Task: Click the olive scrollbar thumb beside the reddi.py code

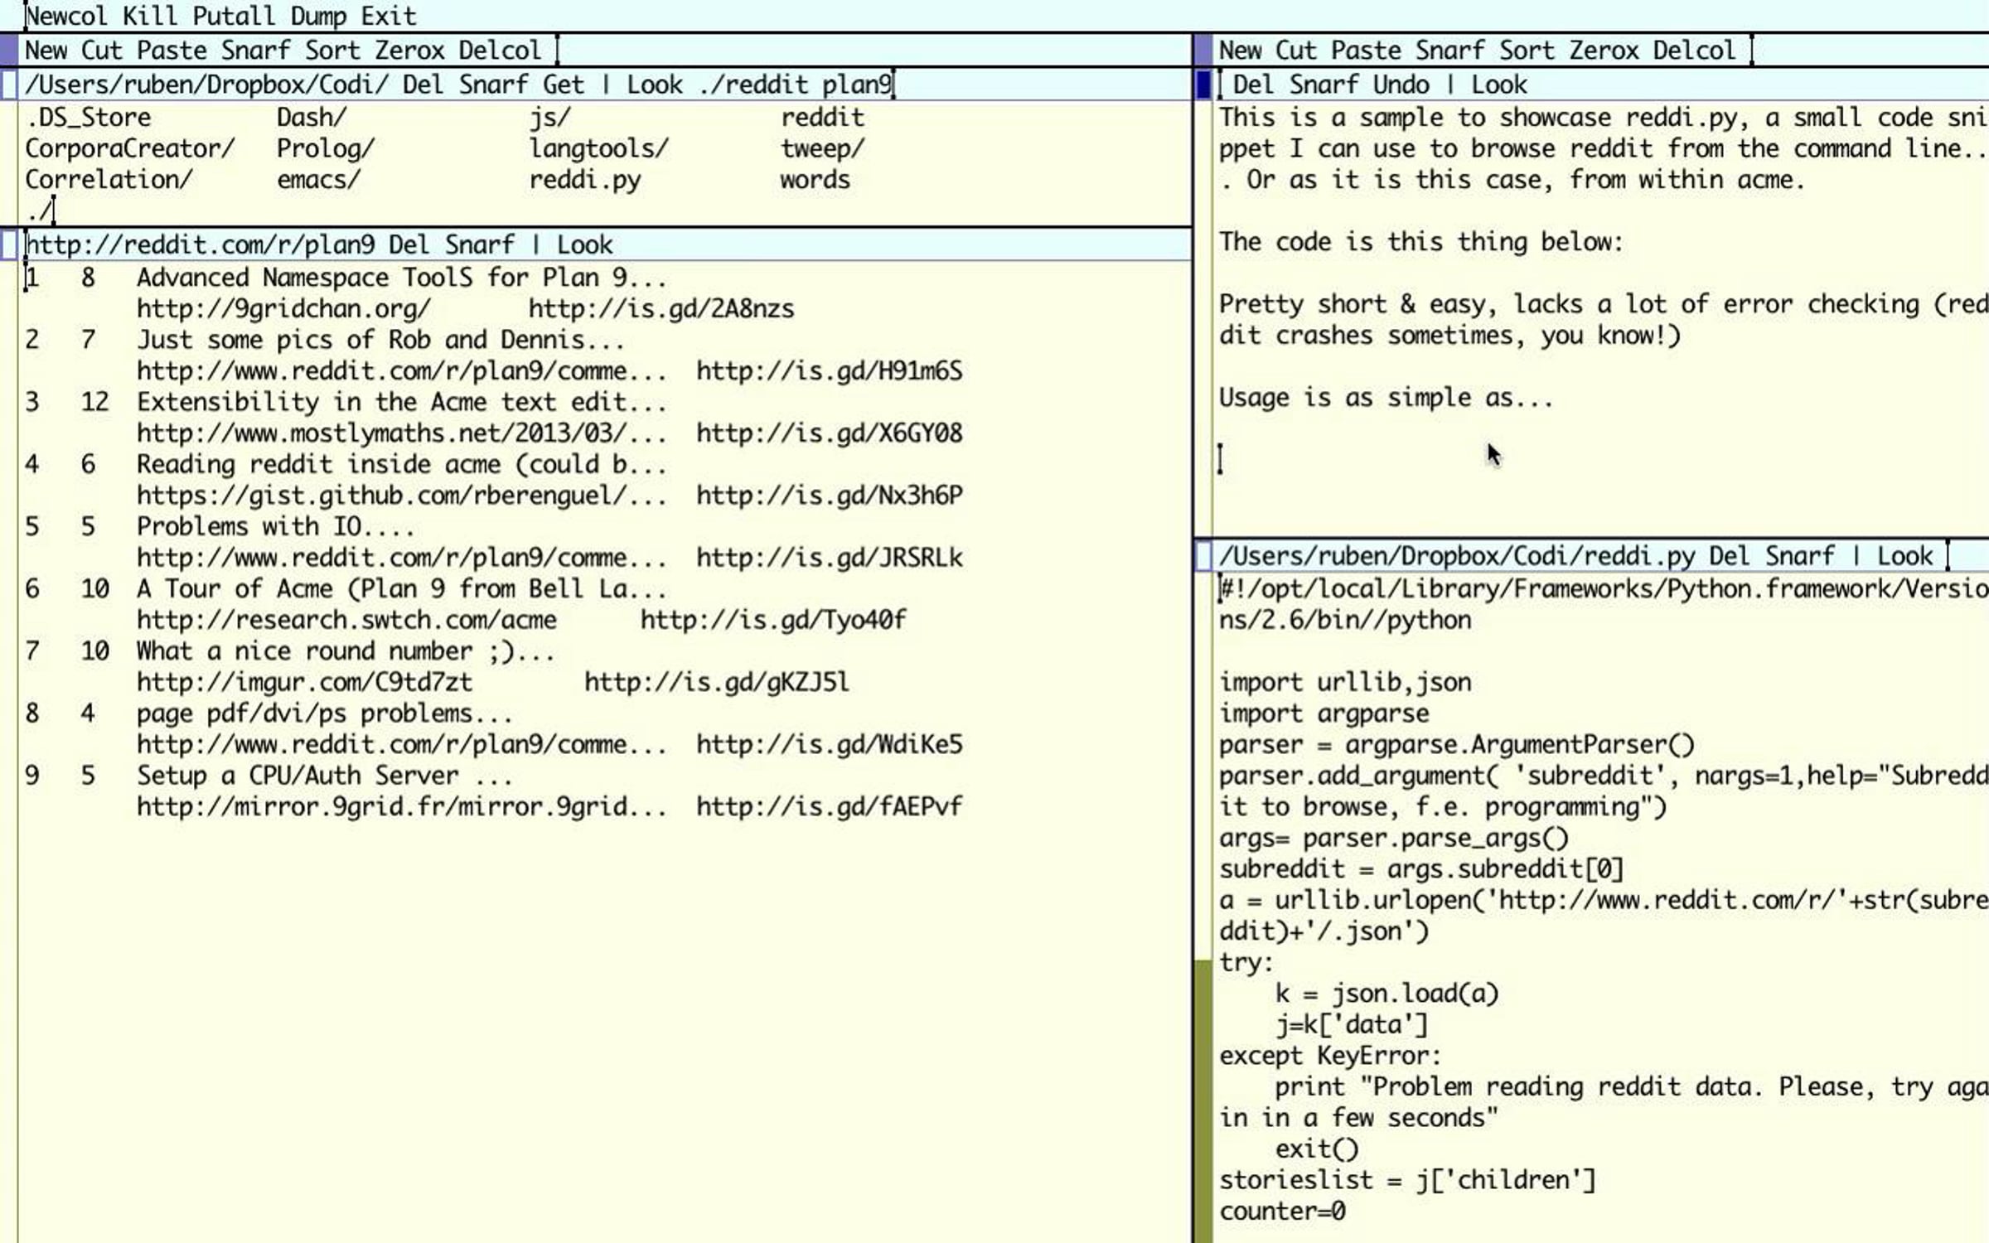Action: (x=1203, y=1101)
